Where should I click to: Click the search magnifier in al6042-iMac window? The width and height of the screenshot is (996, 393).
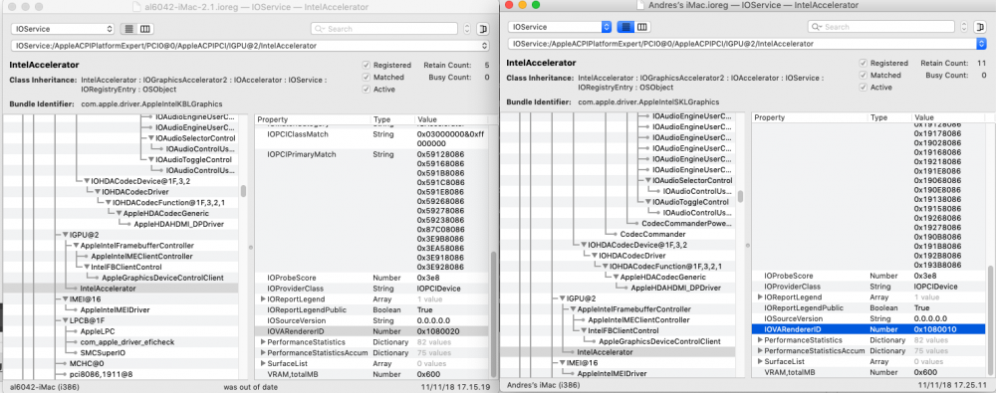click(x=320, y=29)
